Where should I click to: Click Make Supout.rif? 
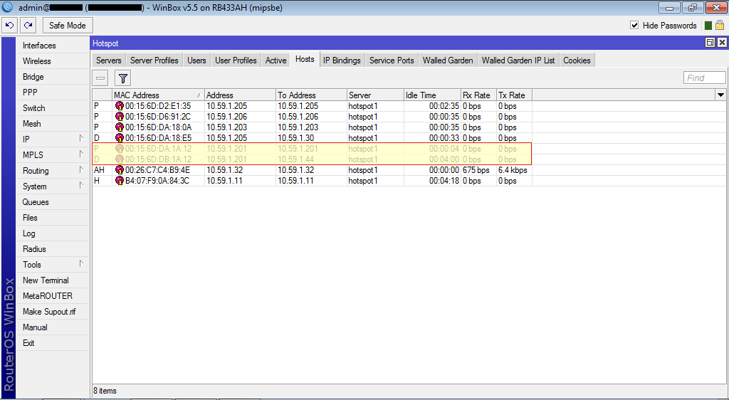53,312
